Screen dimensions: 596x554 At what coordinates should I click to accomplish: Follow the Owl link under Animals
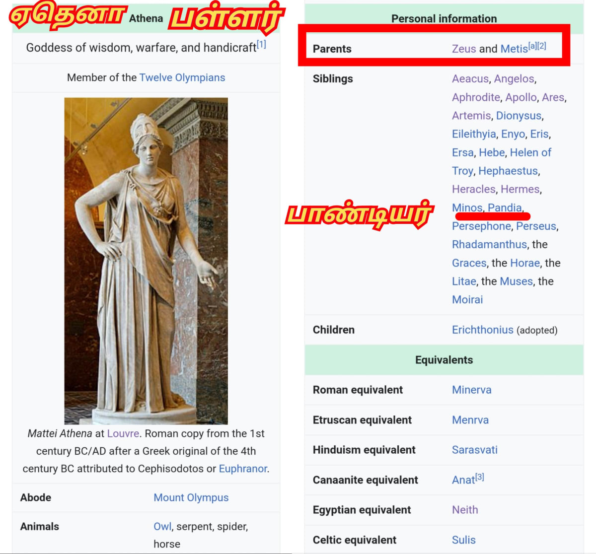[x=162, y=526]
